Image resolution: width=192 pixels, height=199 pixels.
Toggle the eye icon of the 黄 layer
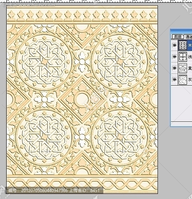174,68
